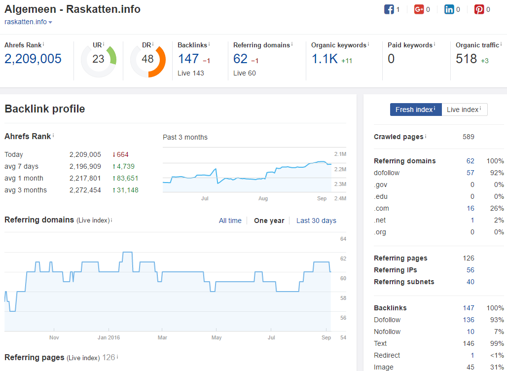Image resolution: width=507 pixels, height=371 pixels.
Task: Open the 2,209,005 Ahrefs Rank value
Action: click(33, 59)
